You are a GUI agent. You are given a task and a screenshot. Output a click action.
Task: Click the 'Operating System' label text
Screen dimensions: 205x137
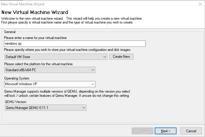click(x=17, y=78)
